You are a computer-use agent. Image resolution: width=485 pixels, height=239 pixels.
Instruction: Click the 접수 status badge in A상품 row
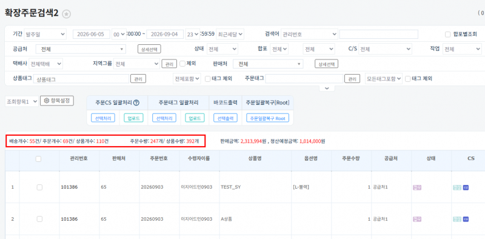417,219
